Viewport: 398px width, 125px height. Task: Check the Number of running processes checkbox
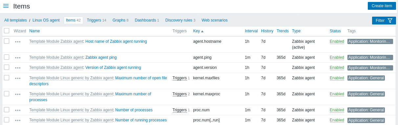(7, 120)
